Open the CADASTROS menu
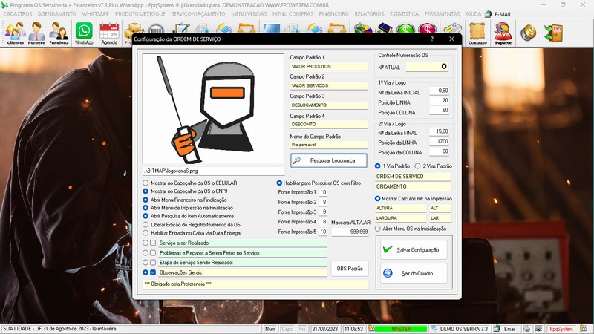 tap(18, 14)
